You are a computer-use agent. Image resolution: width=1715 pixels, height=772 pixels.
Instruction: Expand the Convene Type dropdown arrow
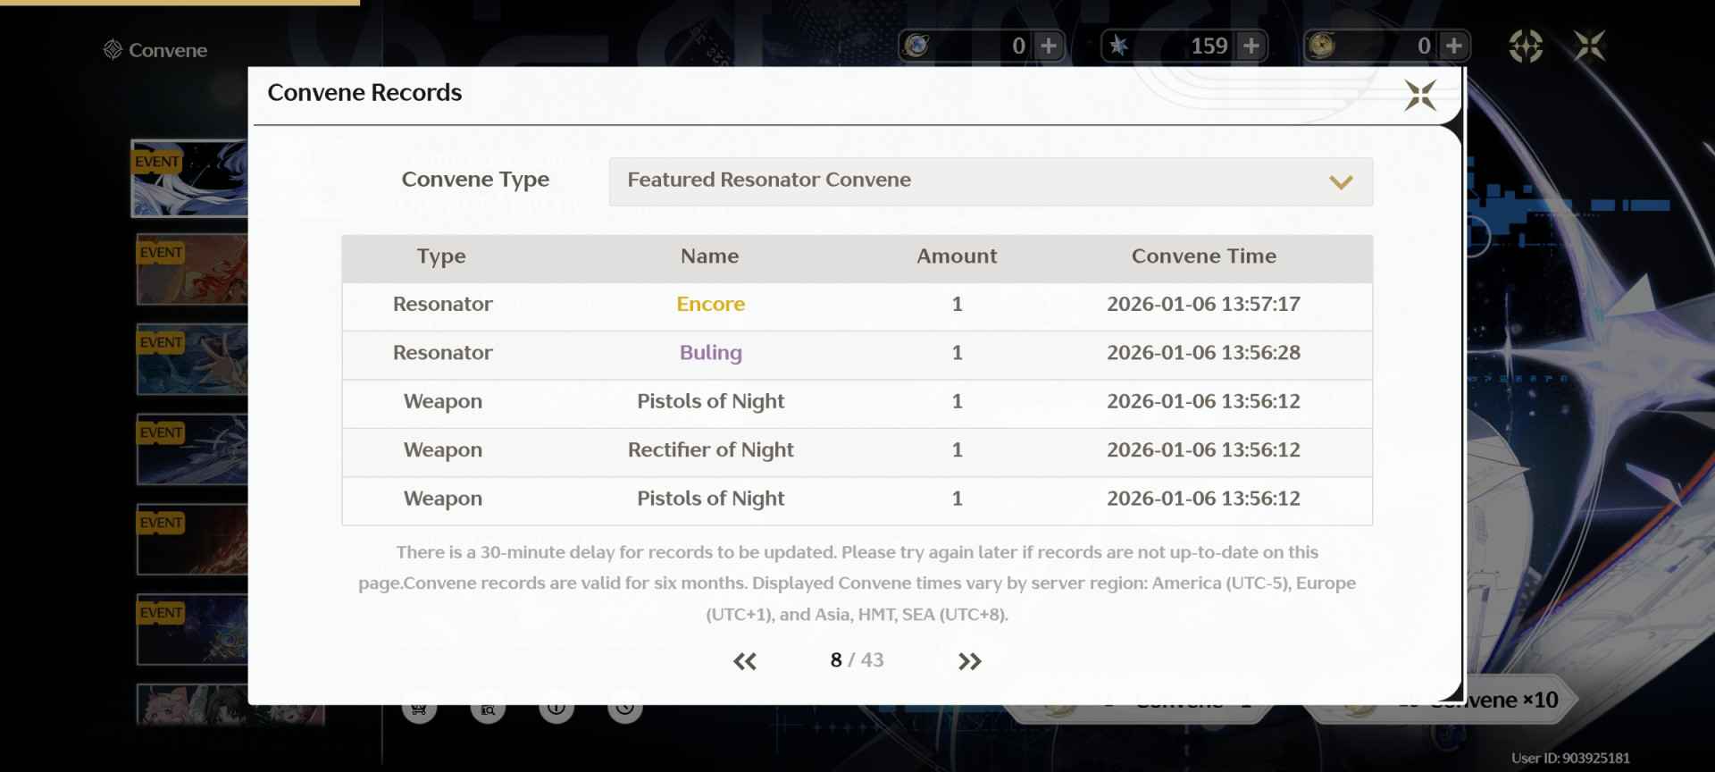point(1340,182)
